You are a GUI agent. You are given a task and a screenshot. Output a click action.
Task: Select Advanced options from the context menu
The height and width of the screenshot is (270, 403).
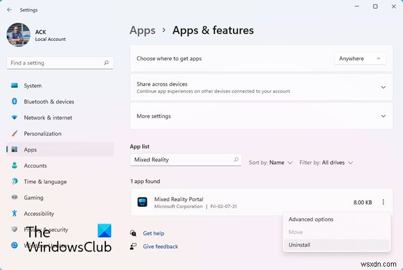pyautogui.click(x=337, y=219)
